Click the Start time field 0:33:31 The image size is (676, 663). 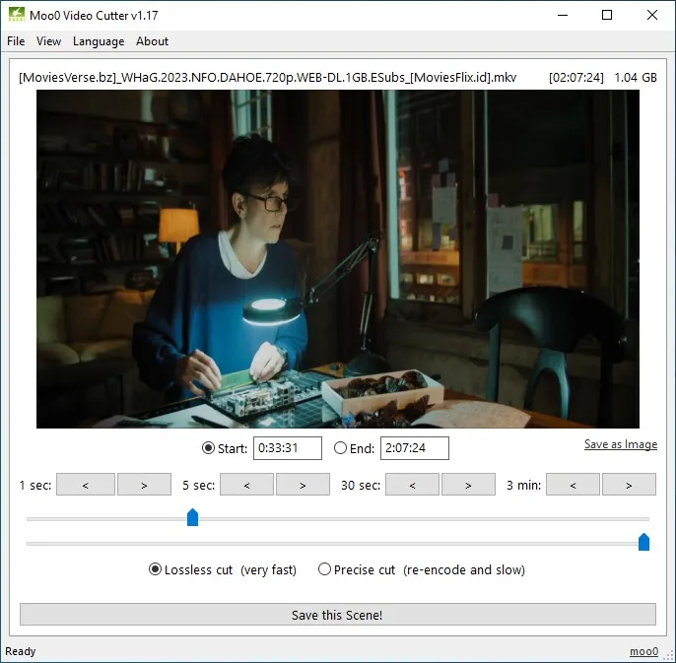(x=288, y=448)
